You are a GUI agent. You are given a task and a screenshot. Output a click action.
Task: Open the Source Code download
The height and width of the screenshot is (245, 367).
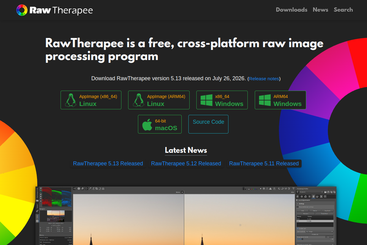pyautogui.click(x=208, y=124)
